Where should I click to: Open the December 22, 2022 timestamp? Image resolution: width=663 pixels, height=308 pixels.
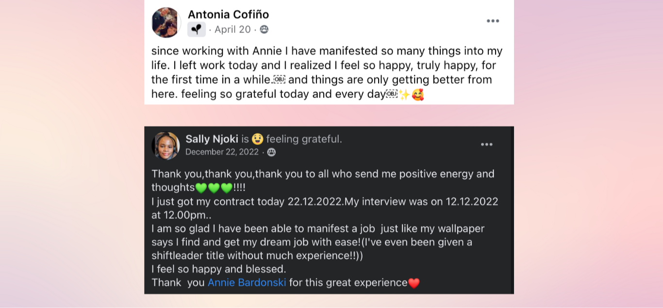point(222,152)
